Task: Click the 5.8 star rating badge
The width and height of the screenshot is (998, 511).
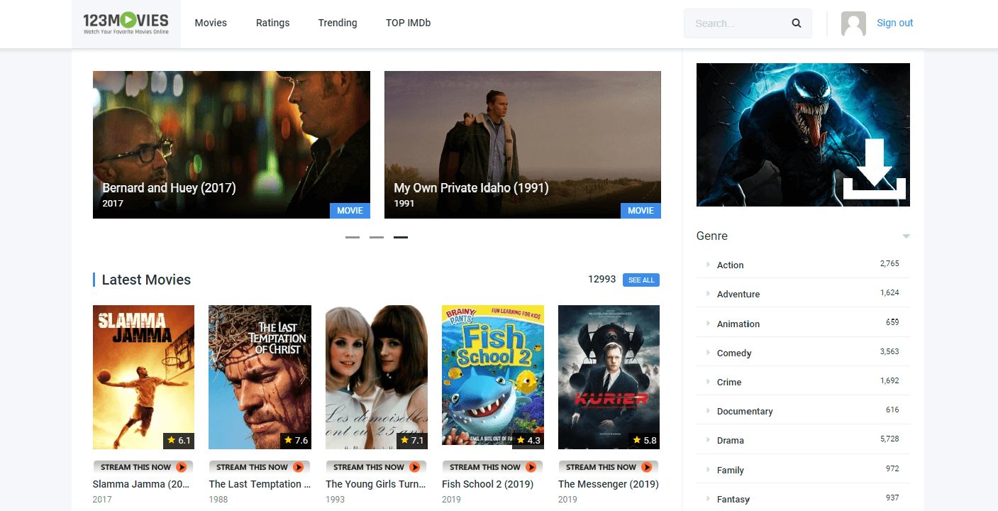Action: tap(645, 441)
